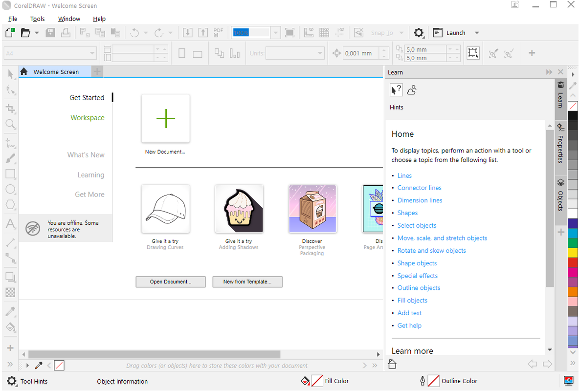Open the Launch dropdown arrow
Screen dimensions: 579x391
click(x=477, y=33)
